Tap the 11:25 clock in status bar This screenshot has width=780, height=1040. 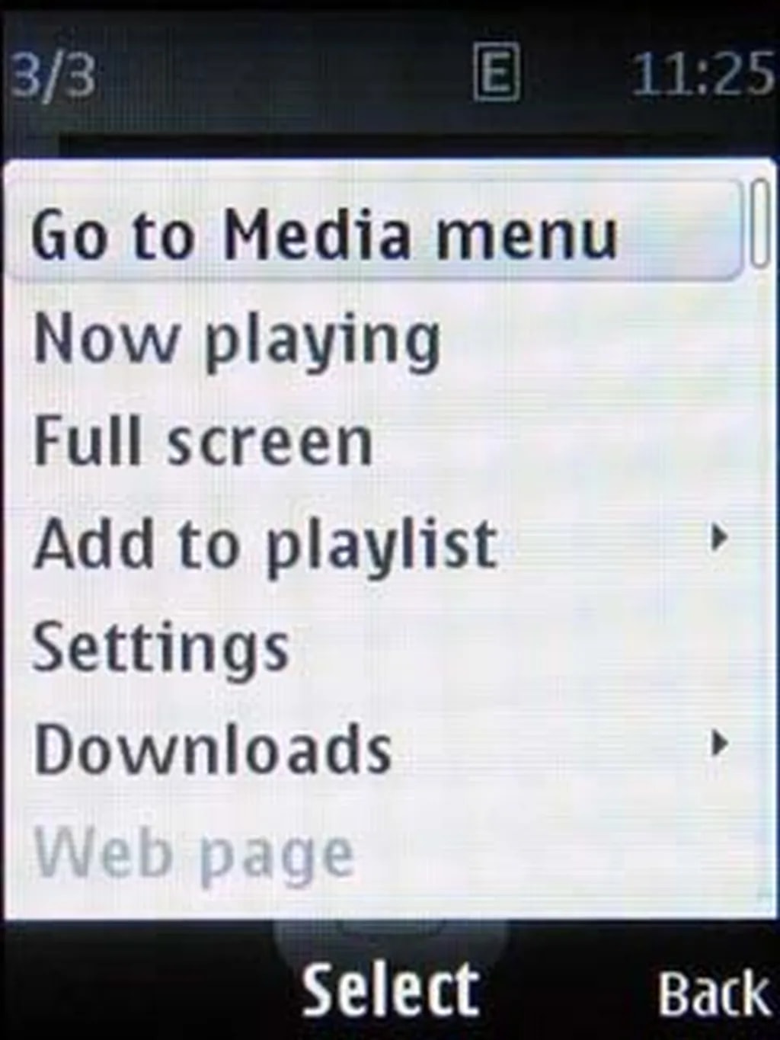(x=702, y=75)
